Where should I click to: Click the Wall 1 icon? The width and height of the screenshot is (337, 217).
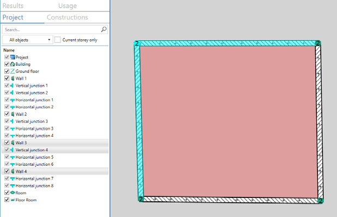[13, 78]
